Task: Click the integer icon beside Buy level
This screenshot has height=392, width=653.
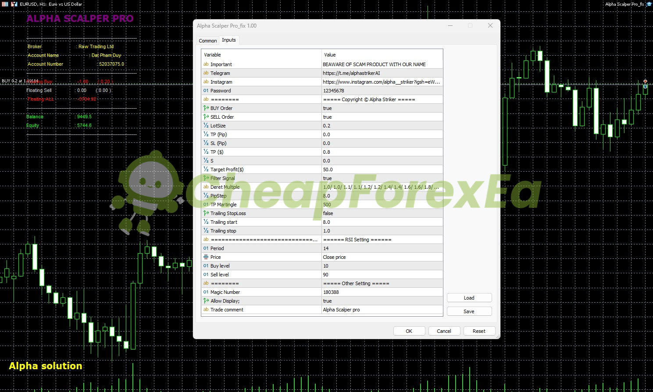Action: (x=206, y=266)
